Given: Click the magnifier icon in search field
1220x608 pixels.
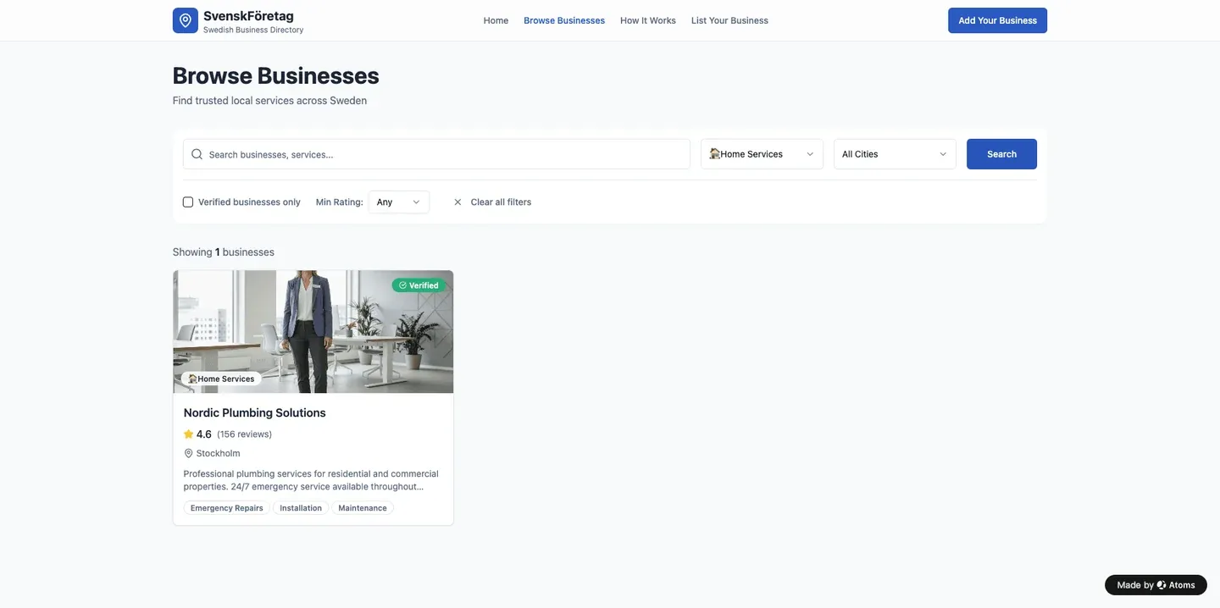Looking at the screenshot, I should [x=197, y=154].
